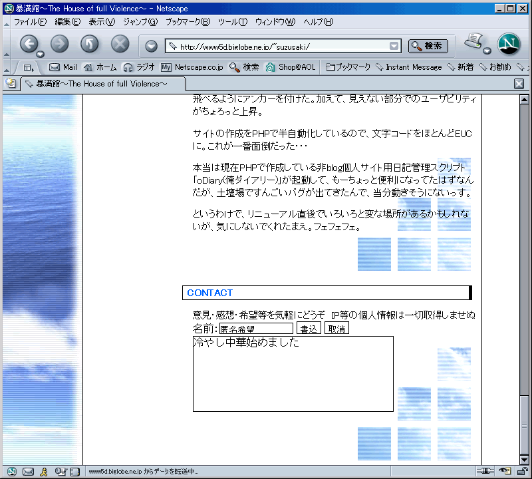Click the Mail personal toolbar button

(63, 67)
